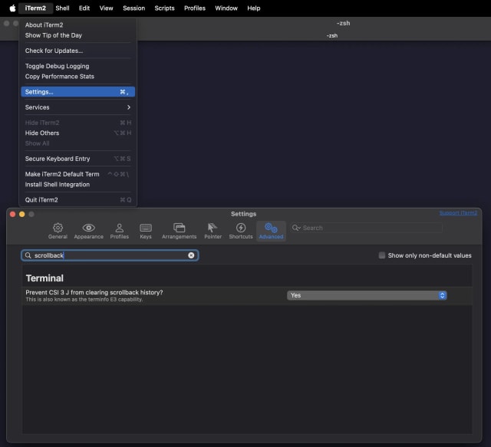Choose Copy Performance Stats
This screenshot has width=491, height=447.
pyautogui.click(x=78, y=77)
